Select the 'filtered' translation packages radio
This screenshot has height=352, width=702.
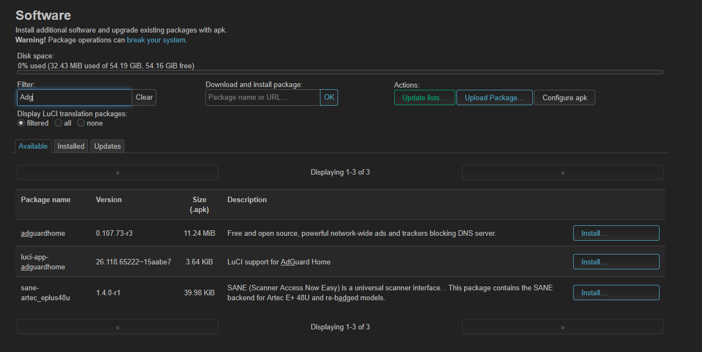21,123
